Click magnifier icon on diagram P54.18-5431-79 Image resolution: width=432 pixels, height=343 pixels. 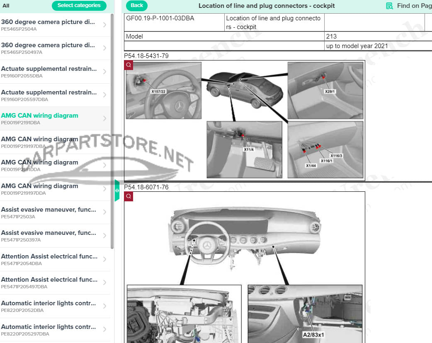click(129, 65)
